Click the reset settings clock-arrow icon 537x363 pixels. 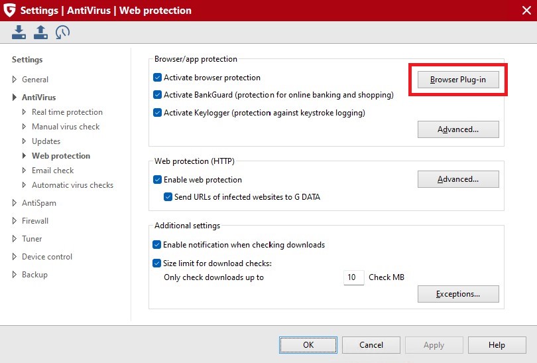point(62,32)
